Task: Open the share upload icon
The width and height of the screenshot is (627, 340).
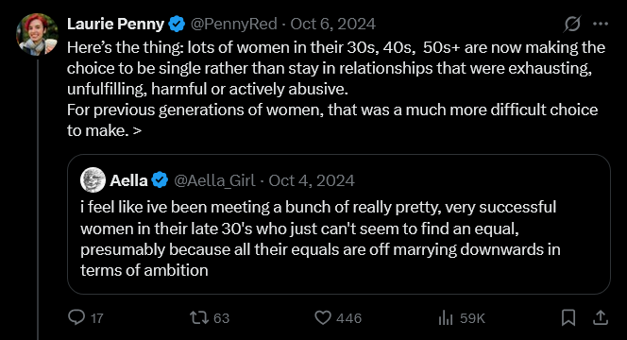Action: (x=601, y=318)
